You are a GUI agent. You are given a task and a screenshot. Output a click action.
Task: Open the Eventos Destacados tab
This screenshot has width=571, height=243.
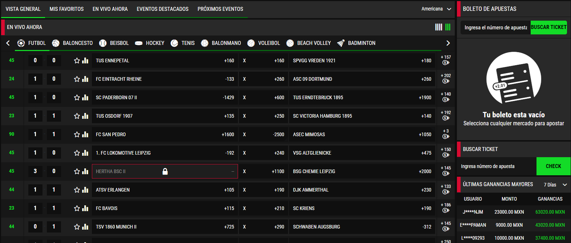pos(162,9)
